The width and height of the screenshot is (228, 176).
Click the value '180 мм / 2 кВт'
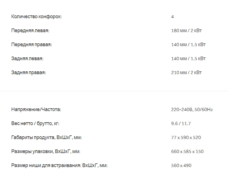(x=186, y=30)
